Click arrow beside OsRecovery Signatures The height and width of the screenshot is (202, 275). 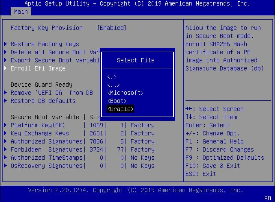click(x=6, y=165)
